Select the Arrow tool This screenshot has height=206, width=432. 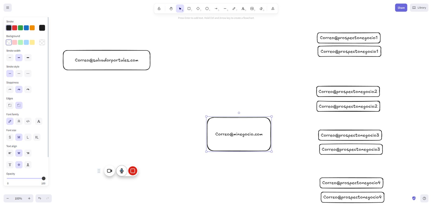pos(216,9)
